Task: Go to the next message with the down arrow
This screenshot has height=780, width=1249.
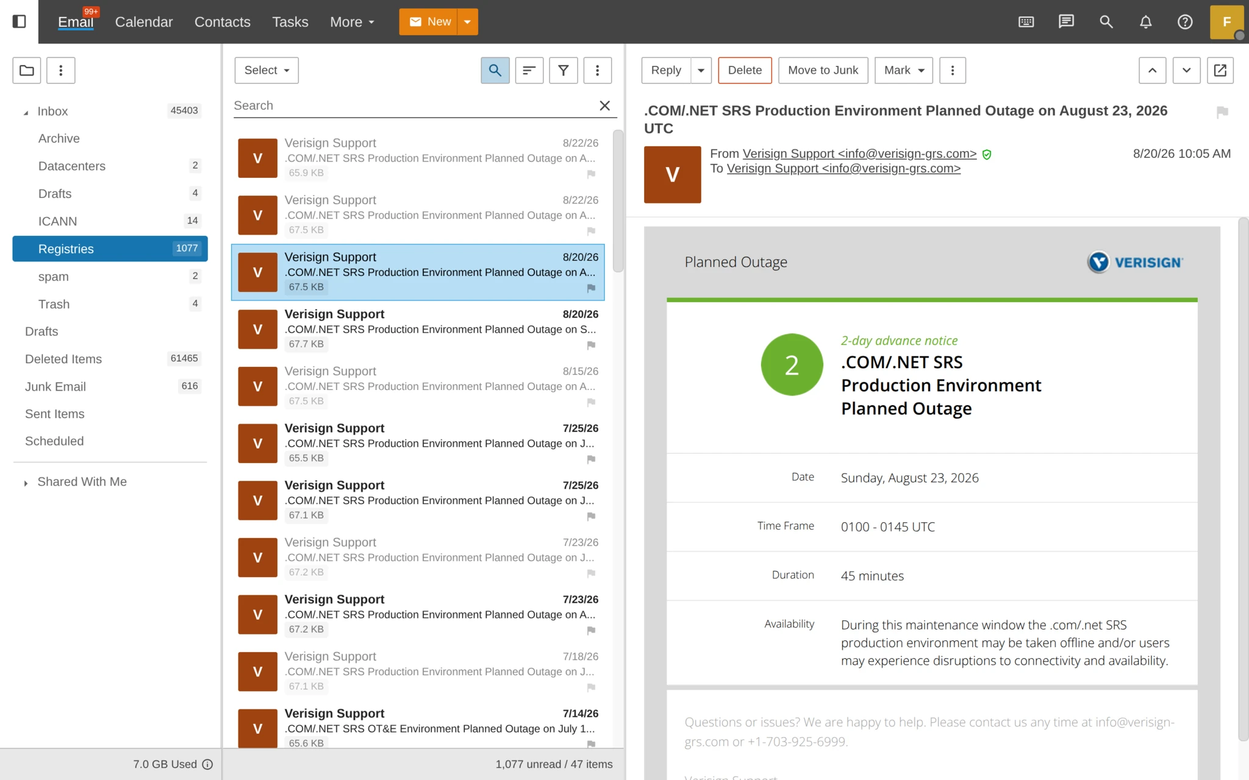Action: pyautogui.click(x=1186, y=70)
